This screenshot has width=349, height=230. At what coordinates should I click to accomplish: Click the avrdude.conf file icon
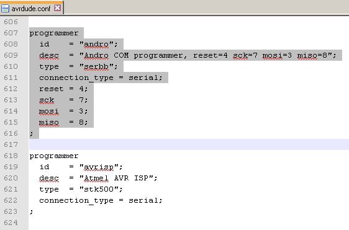tap(5, 9)
